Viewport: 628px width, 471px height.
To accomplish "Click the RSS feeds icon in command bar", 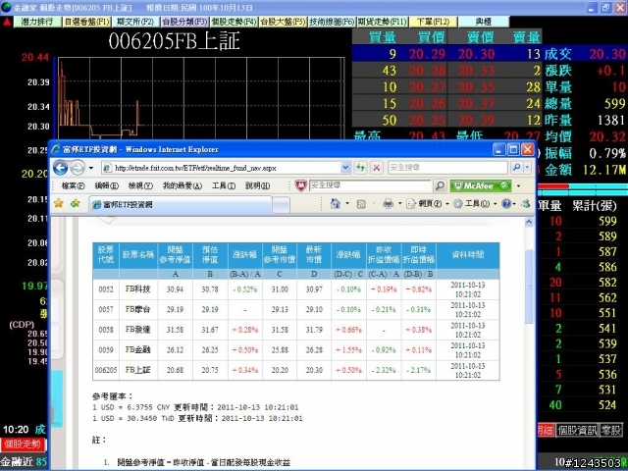I will pyautogui.click(x=361, y=204).
